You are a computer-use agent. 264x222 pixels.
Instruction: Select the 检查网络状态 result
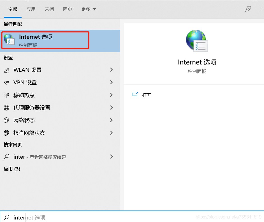[60, 133]
